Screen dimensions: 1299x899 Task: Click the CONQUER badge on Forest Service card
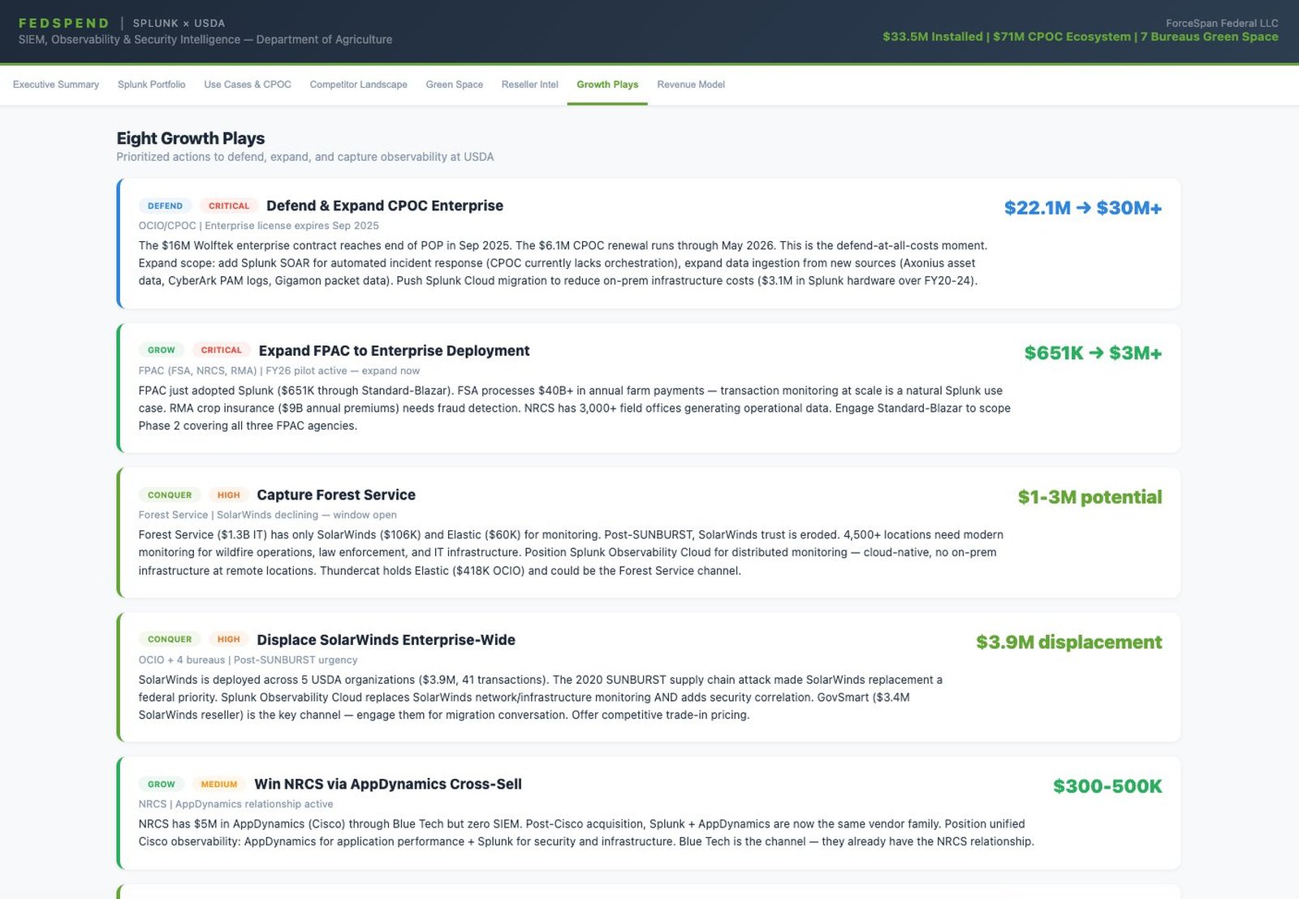[x=170, y=495]
